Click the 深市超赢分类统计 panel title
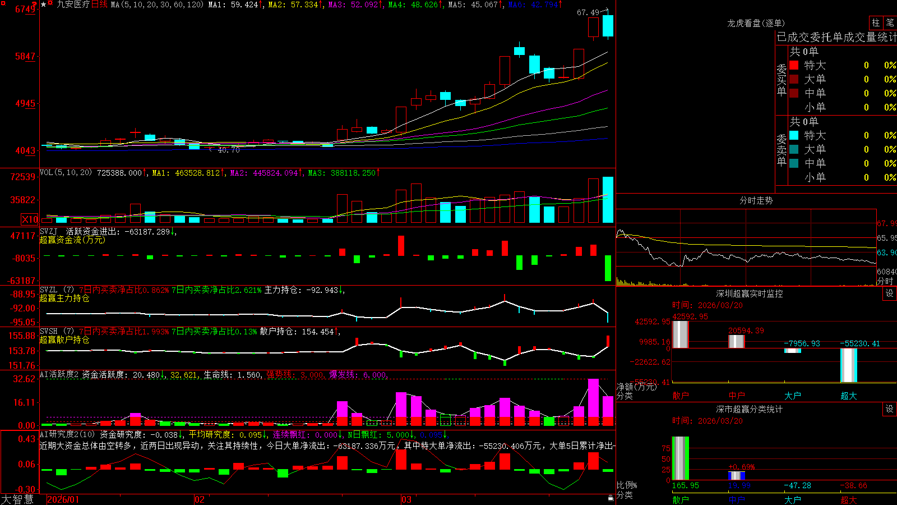 click(749, 409)
